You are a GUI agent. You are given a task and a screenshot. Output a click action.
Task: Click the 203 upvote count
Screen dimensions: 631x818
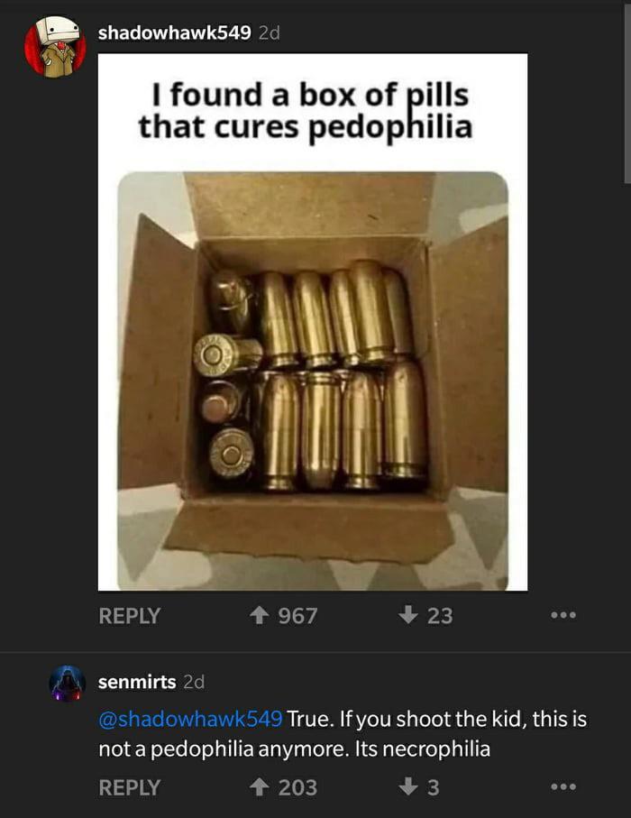[297, 787]
